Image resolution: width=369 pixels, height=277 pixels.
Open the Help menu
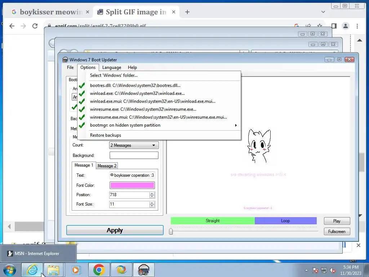click(132, 67)
